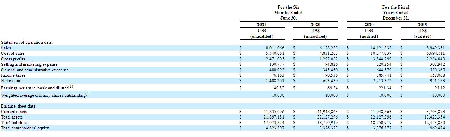Click the 'Total liabilities' label
Screen dimensions: 450x137
pyautogui.click(x=15, y=123)
